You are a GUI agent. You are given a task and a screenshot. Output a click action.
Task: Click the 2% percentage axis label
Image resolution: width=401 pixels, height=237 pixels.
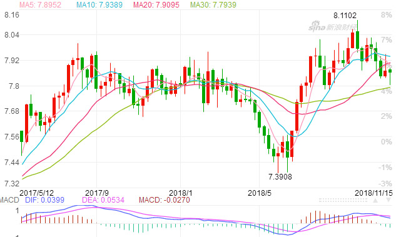click(x=386, y=116)
